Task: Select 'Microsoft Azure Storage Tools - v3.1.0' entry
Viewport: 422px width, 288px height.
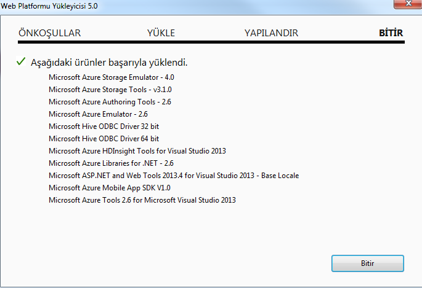Action: point(110,90)
